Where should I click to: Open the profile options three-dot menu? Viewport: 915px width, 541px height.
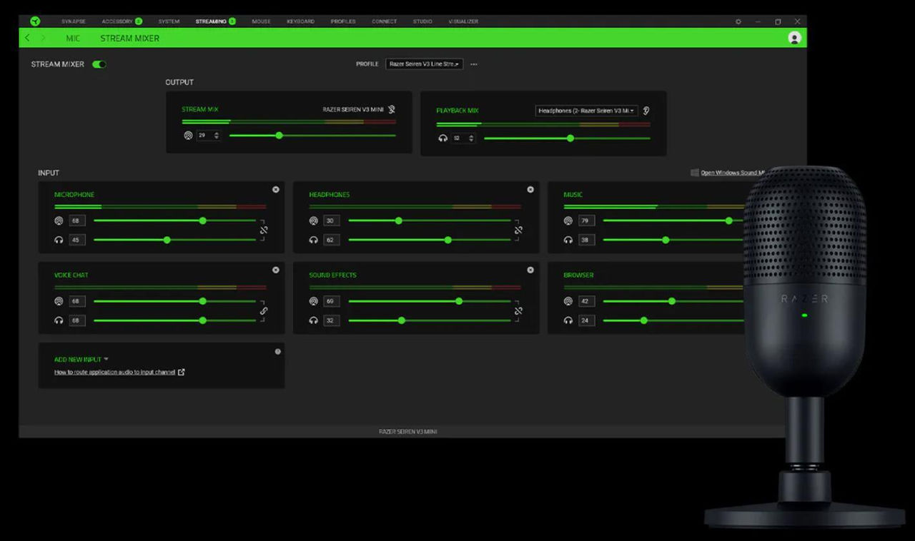pyautogui.click(x=474, y=64)
